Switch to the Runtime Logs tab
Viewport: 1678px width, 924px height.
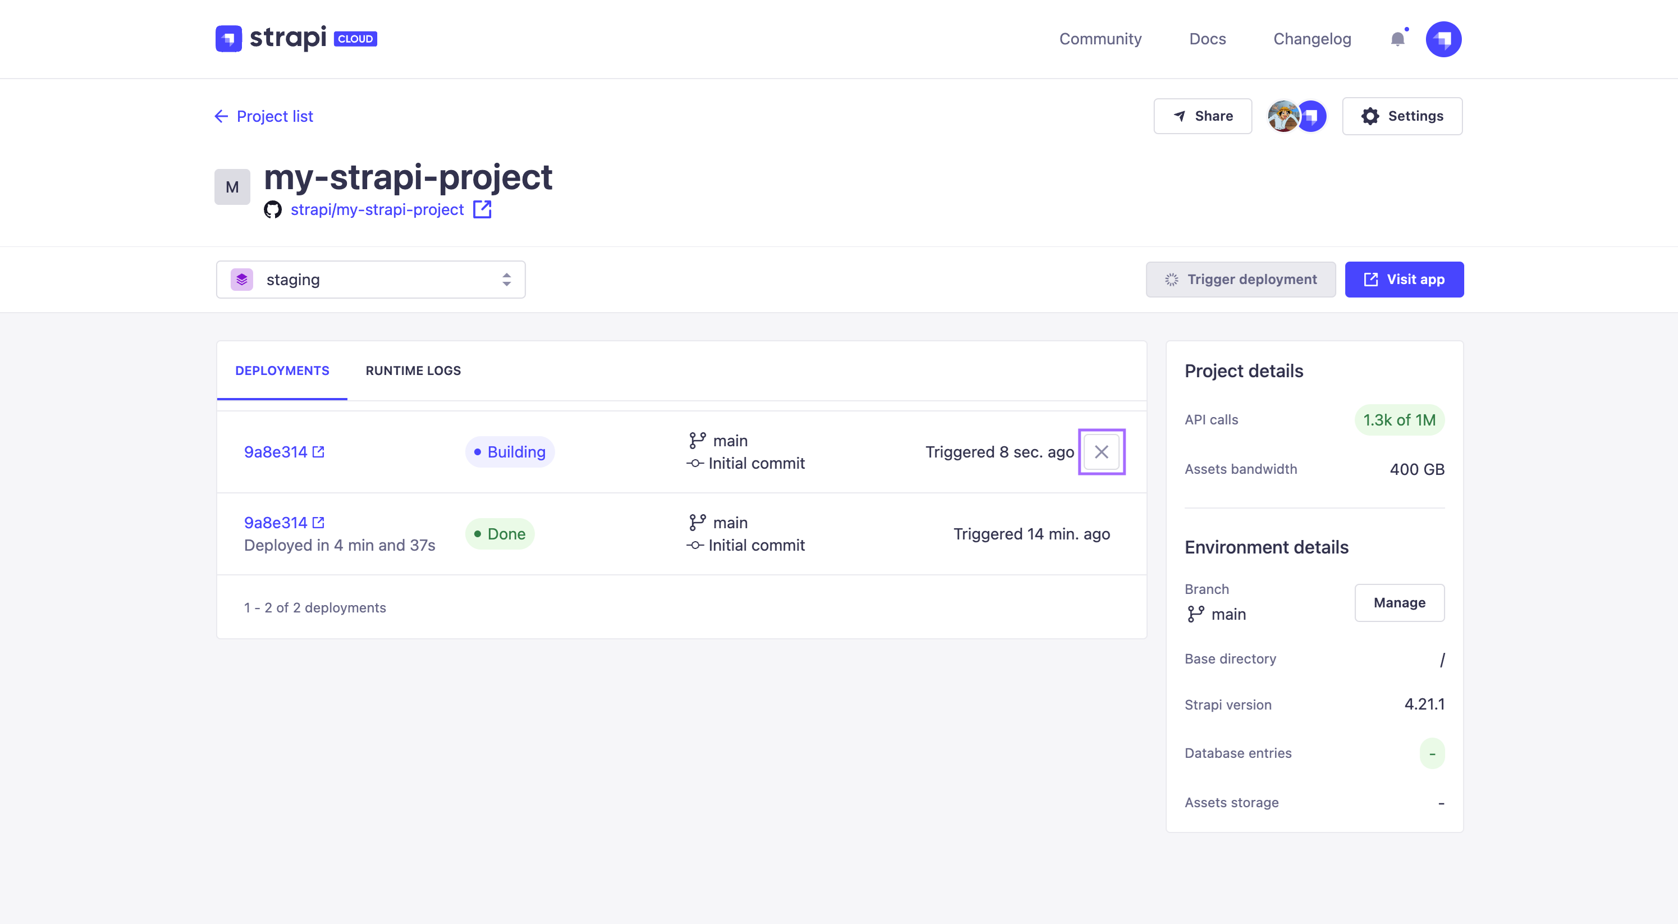tap(413, 370)
